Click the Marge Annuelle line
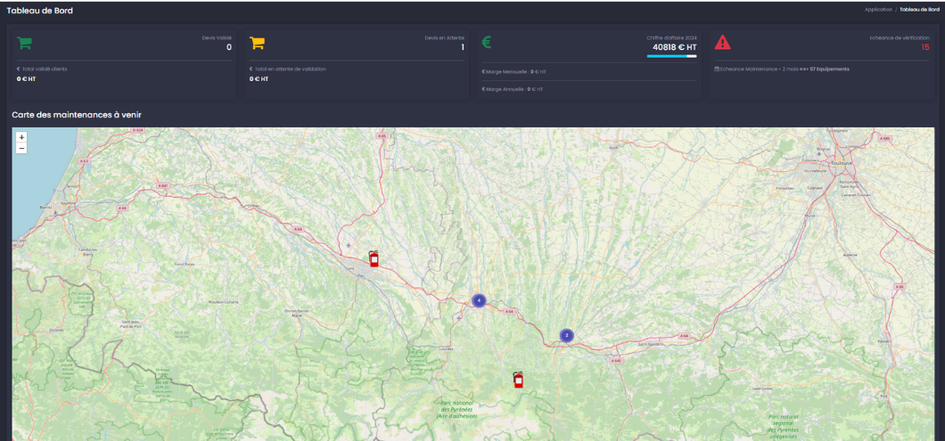Viewport: 945px width, 441px height. point(513,89)
